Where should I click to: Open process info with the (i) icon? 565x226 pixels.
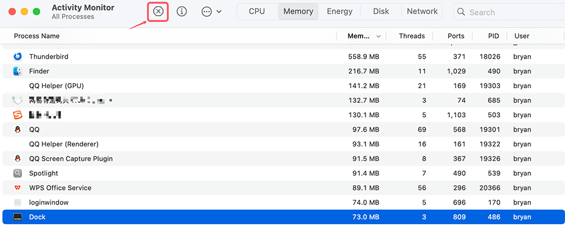click(181, 11)
